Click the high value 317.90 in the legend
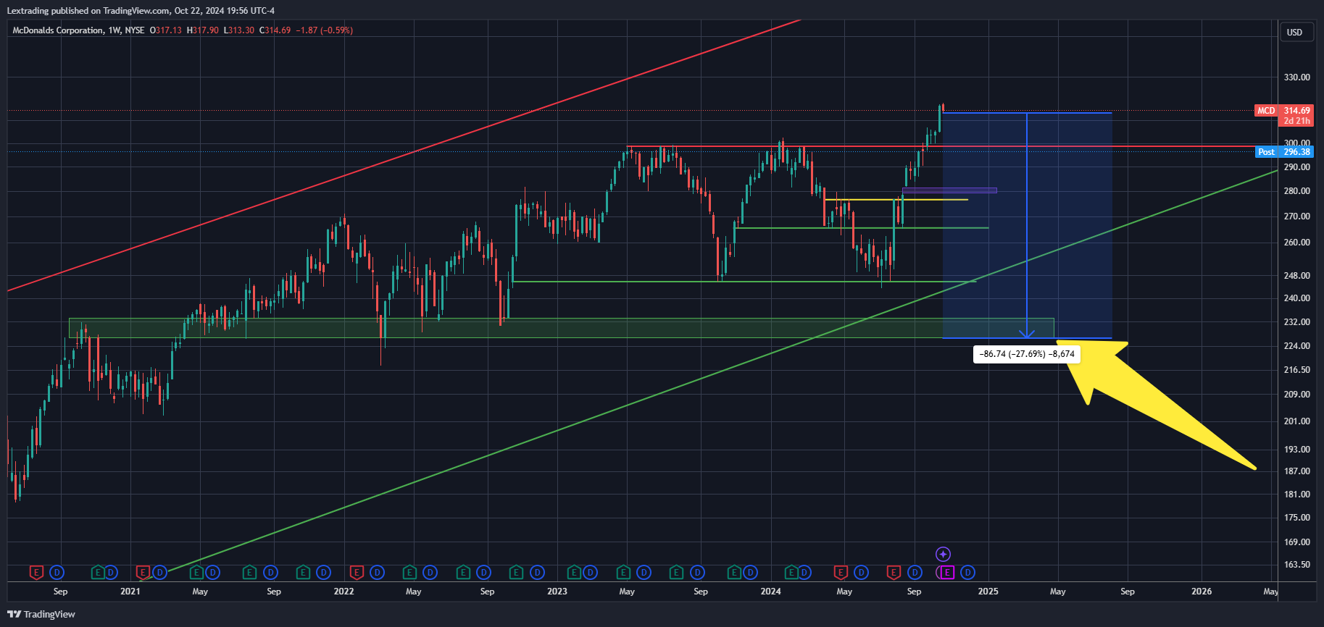Viewport: 1324px width, 627px height. coord(206,30)
